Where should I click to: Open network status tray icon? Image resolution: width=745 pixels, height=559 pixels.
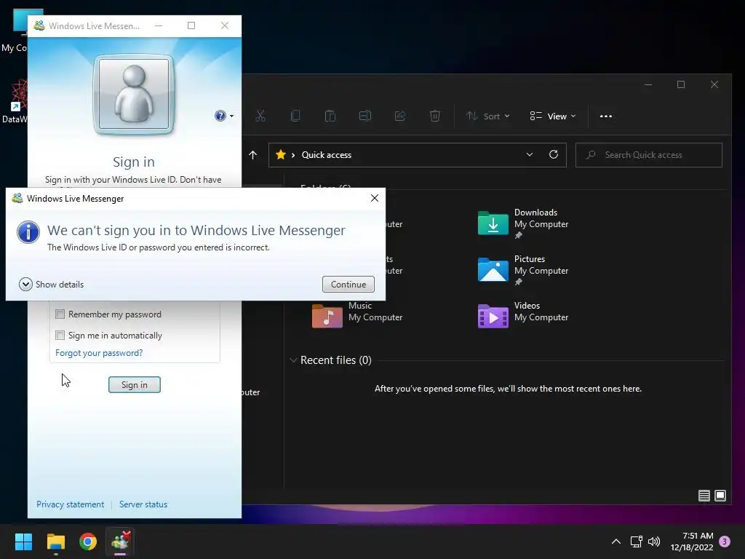(x=636, y=542)
